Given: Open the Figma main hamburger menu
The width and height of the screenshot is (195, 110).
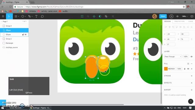Looking at the screenshot, I should tap(3, 16).
